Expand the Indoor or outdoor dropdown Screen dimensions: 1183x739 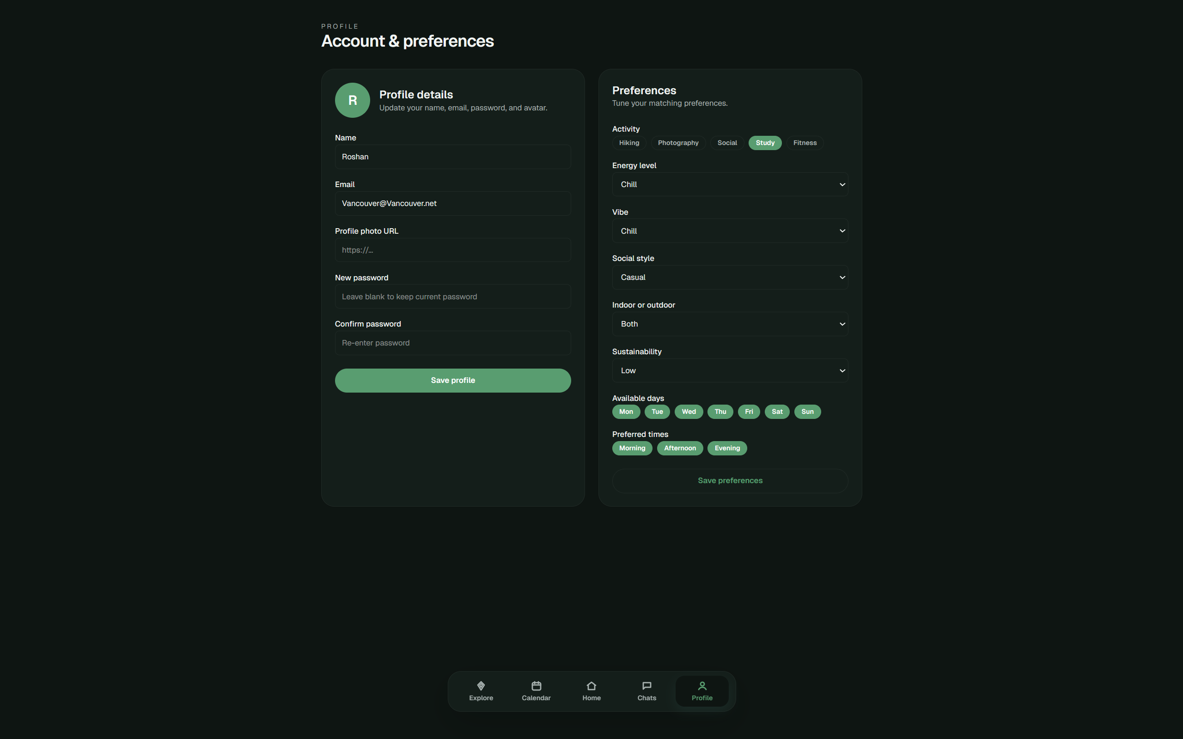[729, 324]
